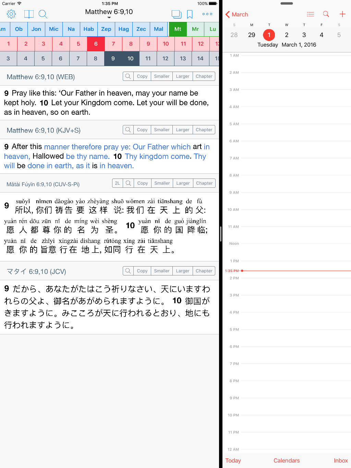Open the Calendars list at bottom
The image size is (351, 468).
[287, 460]
